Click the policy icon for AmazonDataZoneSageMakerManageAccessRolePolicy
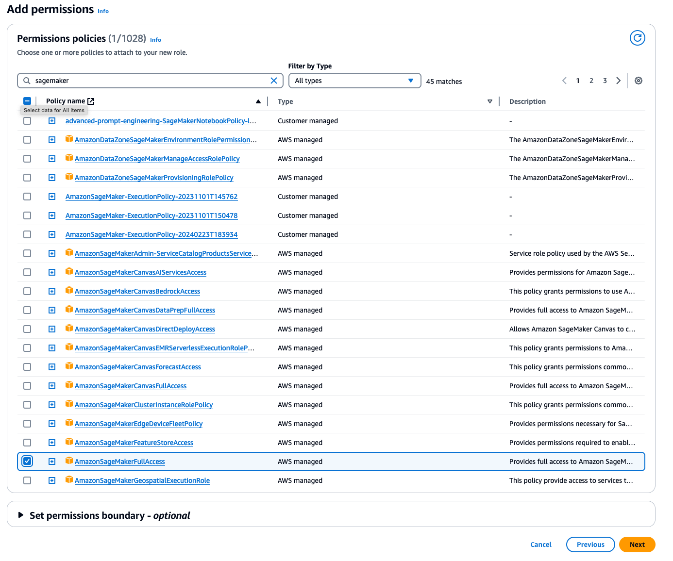The image size is (673, 561). click(69, 158)
